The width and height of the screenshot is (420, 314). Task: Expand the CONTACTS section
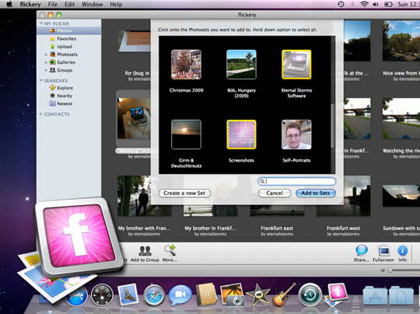point(41,114)
